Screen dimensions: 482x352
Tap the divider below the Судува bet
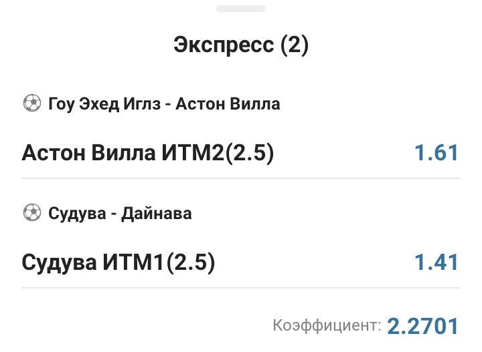click(x=241, y=288)
